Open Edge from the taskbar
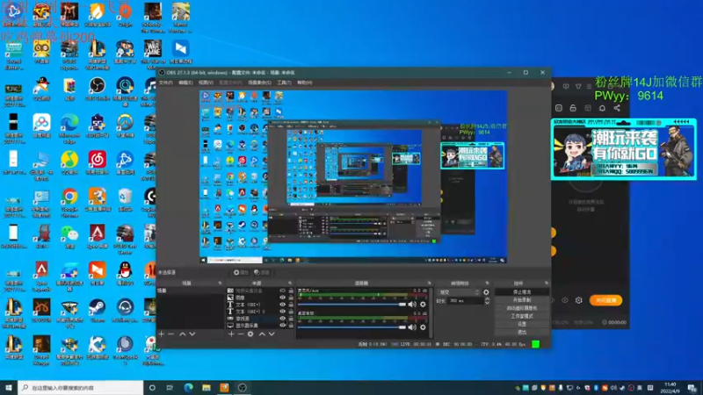Viewport: 703px width, 395px height. point(188,388)
